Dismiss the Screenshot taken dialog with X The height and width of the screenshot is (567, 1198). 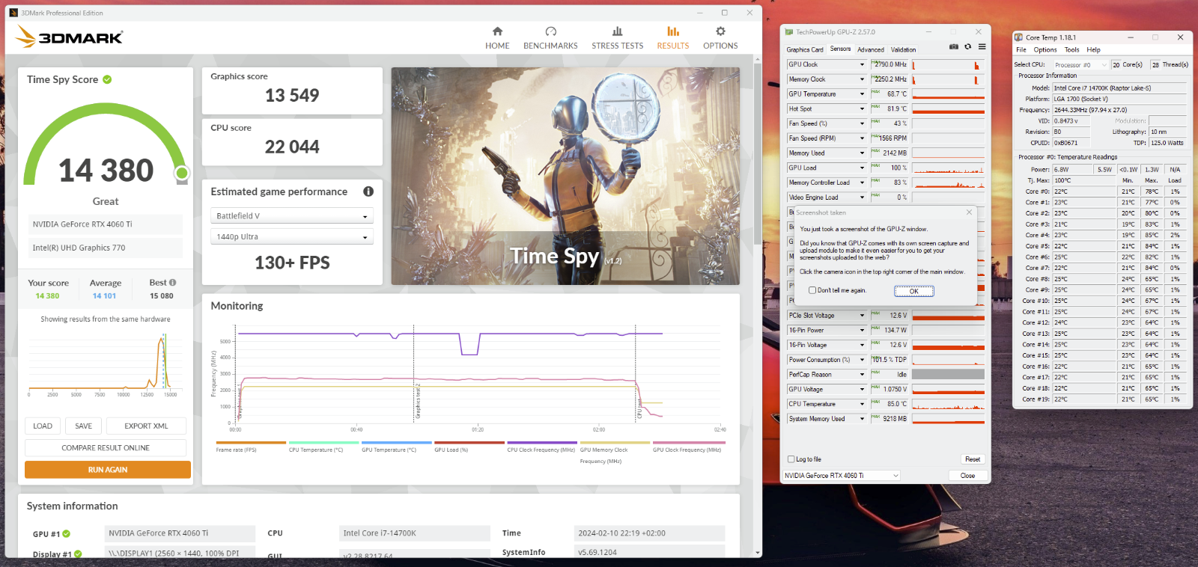click(x=969, y=212)
